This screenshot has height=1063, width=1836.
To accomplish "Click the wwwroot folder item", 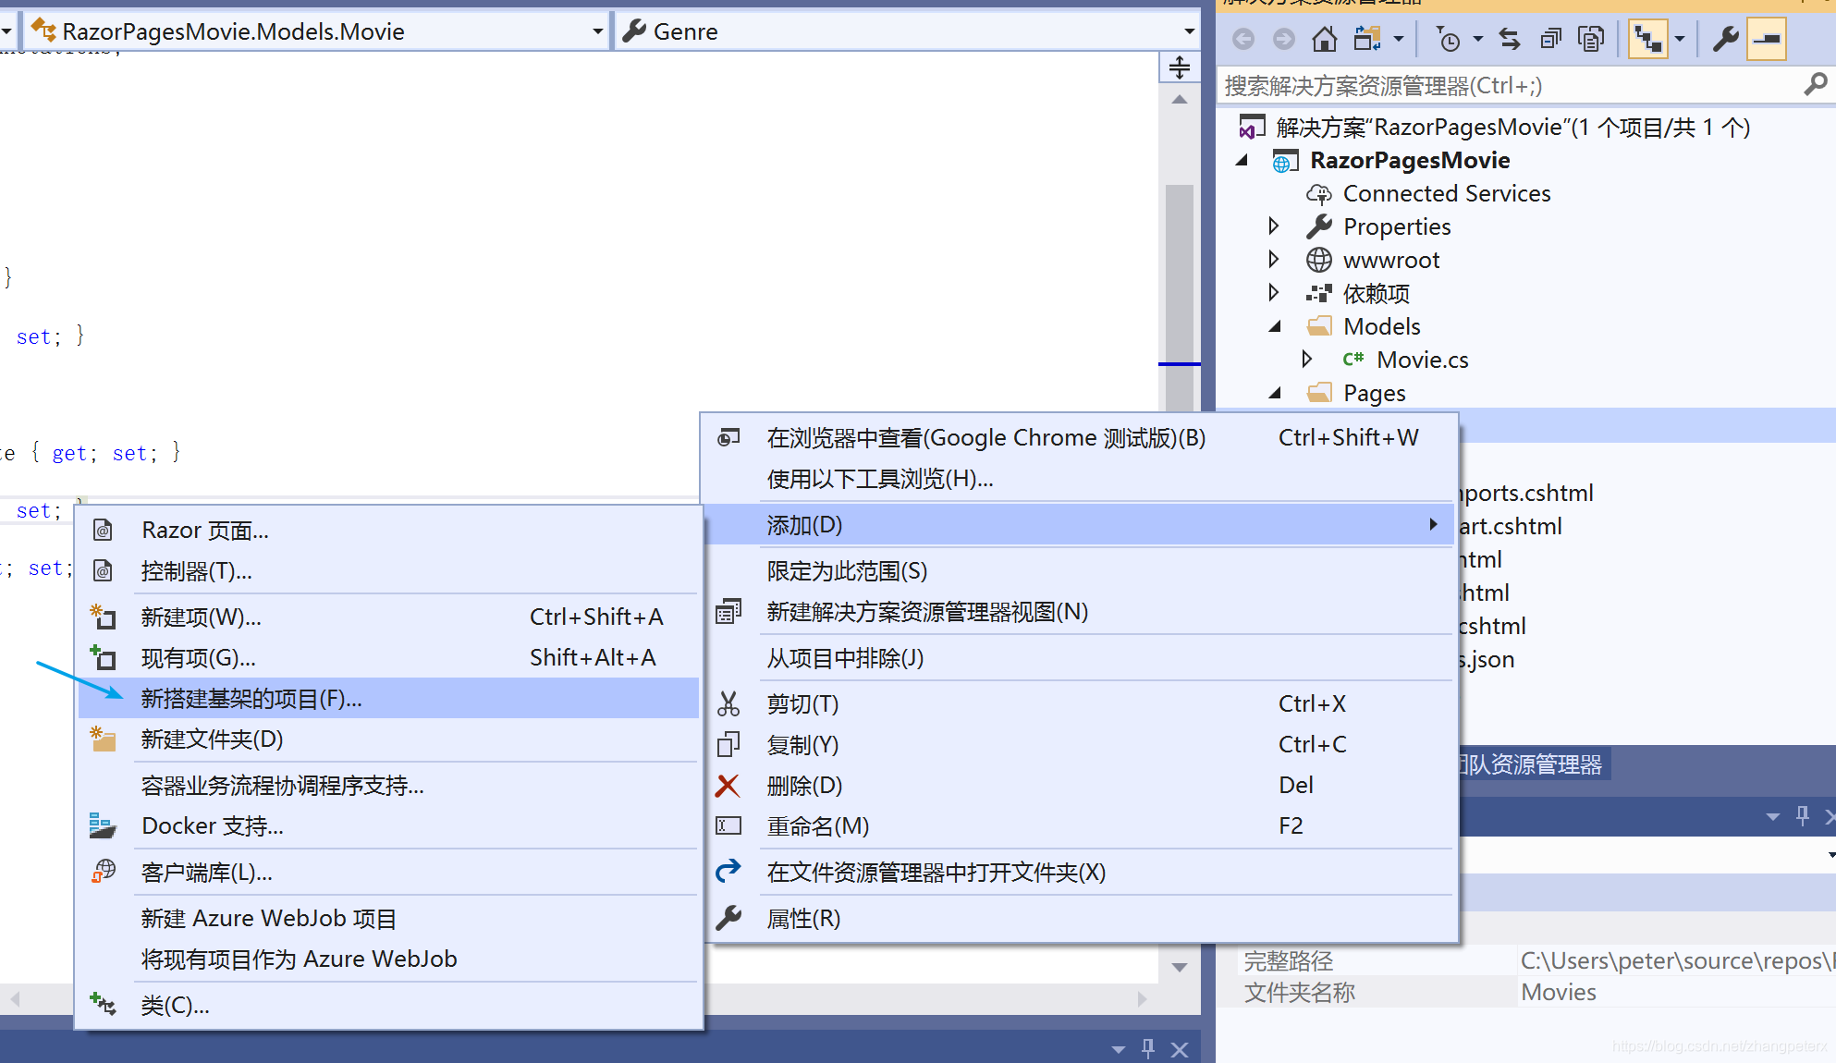I will tap(1390, 261).
